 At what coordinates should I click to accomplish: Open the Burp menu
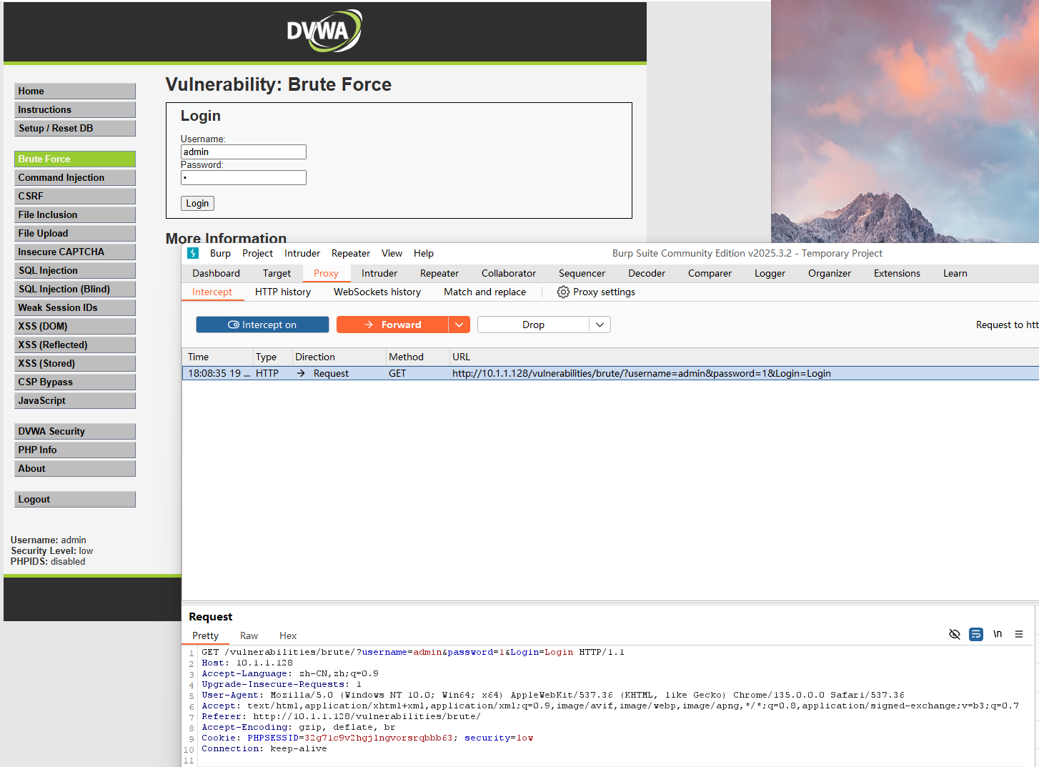[x=220, y=253]
